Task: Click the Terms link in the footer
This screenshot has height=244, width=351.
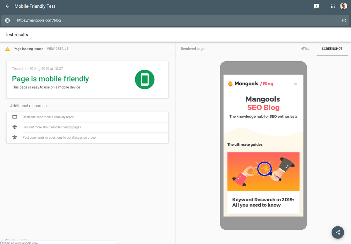Action: click(24, 240)
